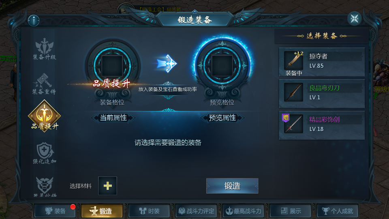Switch to the 锻造 bottom tab
Image resolution: width=389 pixels, height=219 pixels.
102,211
